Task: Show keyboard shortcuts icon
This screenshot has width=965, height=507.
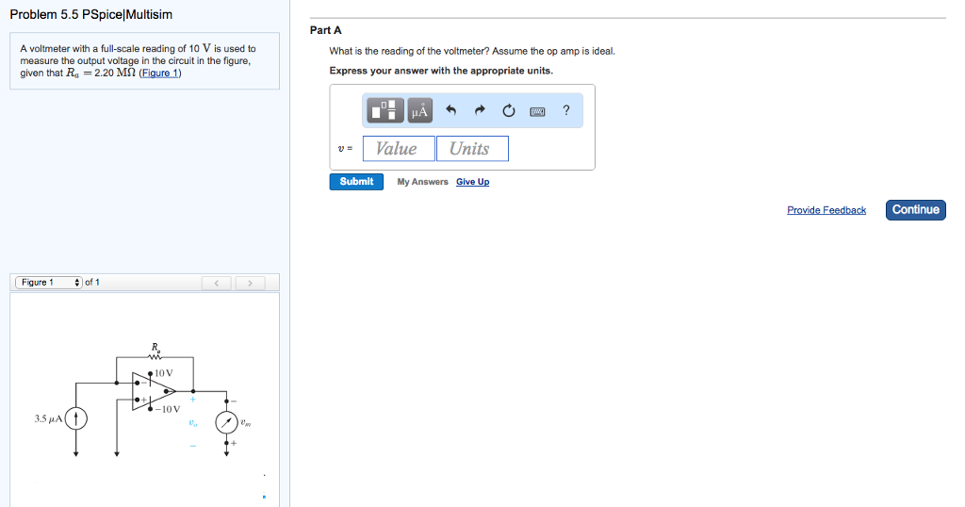Action: coord(537,111)
